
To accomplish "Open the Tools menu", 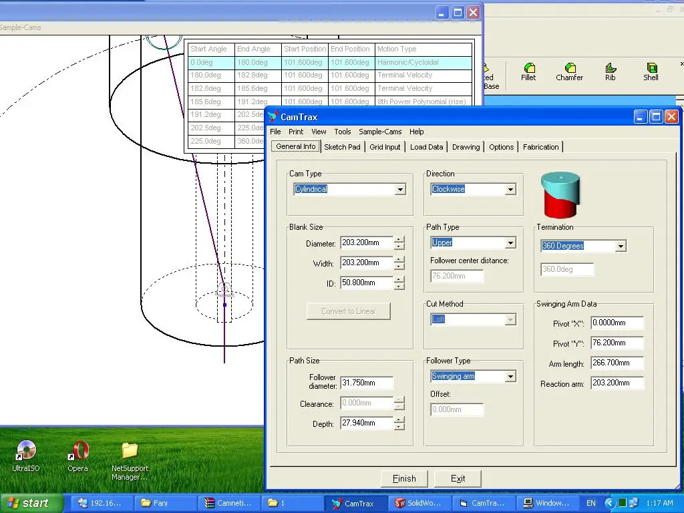I will pyautogui.click(x=342, y=132).
